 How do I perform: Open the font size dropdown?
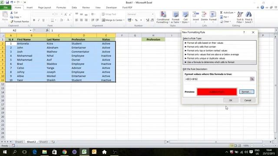pos(62,14)
